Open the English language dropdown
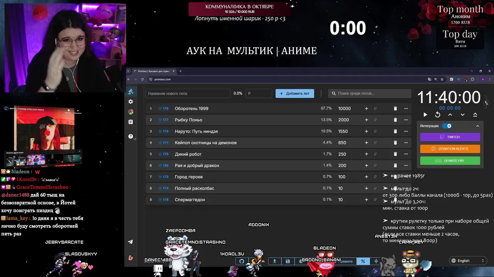Viewport: 494px width, 277px height. [x=467, y=260]
